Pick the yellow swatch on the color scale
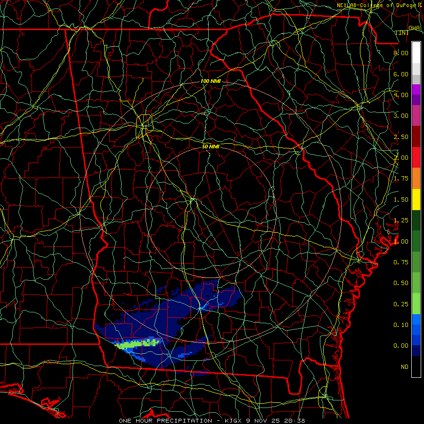This screenshot has height=424, width=424. click(416, 200)
